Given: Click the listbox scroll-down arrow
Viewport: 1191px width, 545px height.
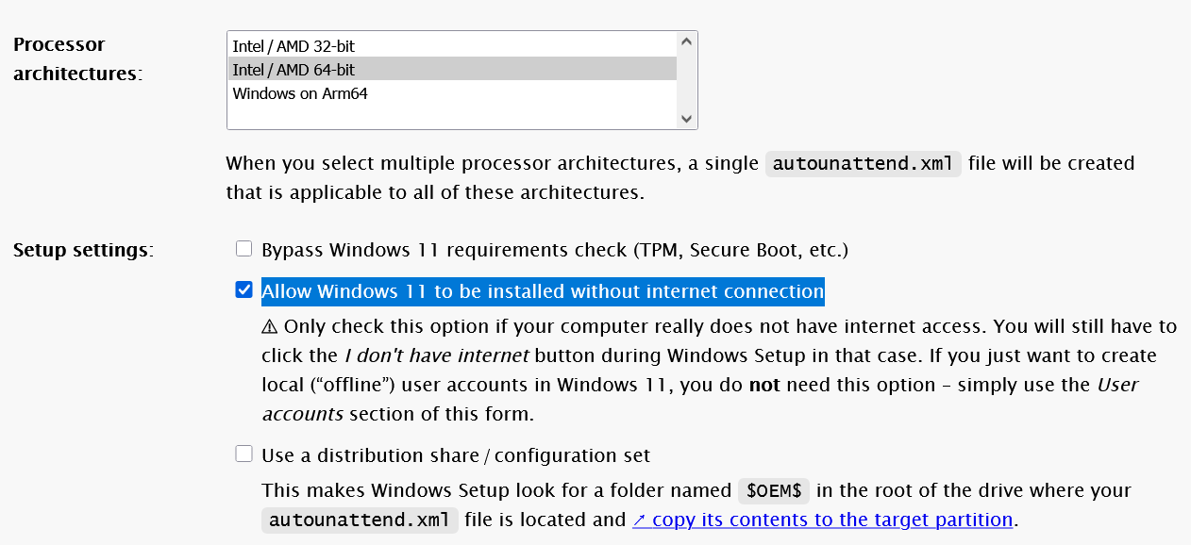Looking at the screenshot, I should click(687, 119).
